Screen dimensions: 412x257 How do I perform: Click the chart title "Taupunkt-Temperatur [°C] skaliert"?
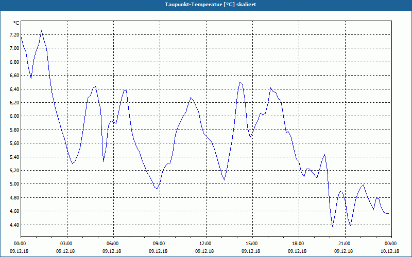click(211, 5)
